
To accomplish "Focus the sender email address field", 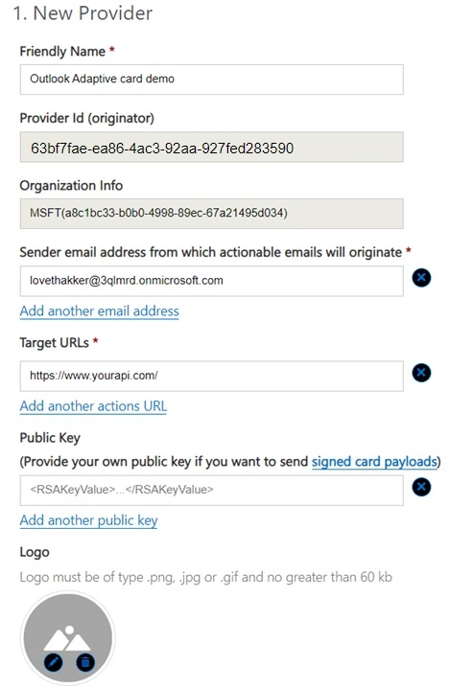I will point(212,281).
